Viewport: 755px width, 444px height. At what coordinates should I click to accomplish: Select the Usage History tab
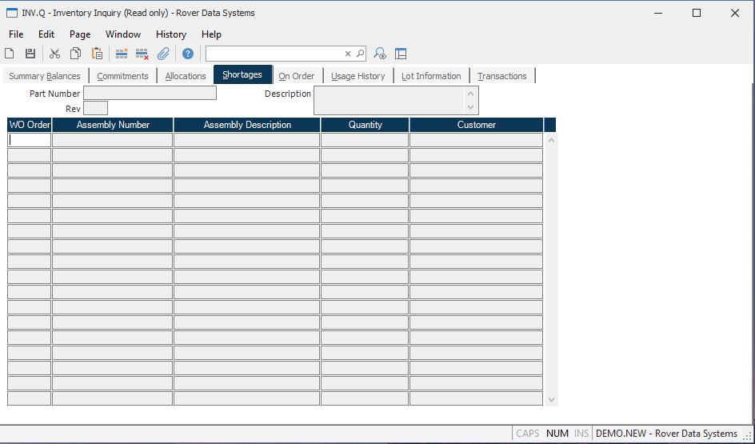358,76
